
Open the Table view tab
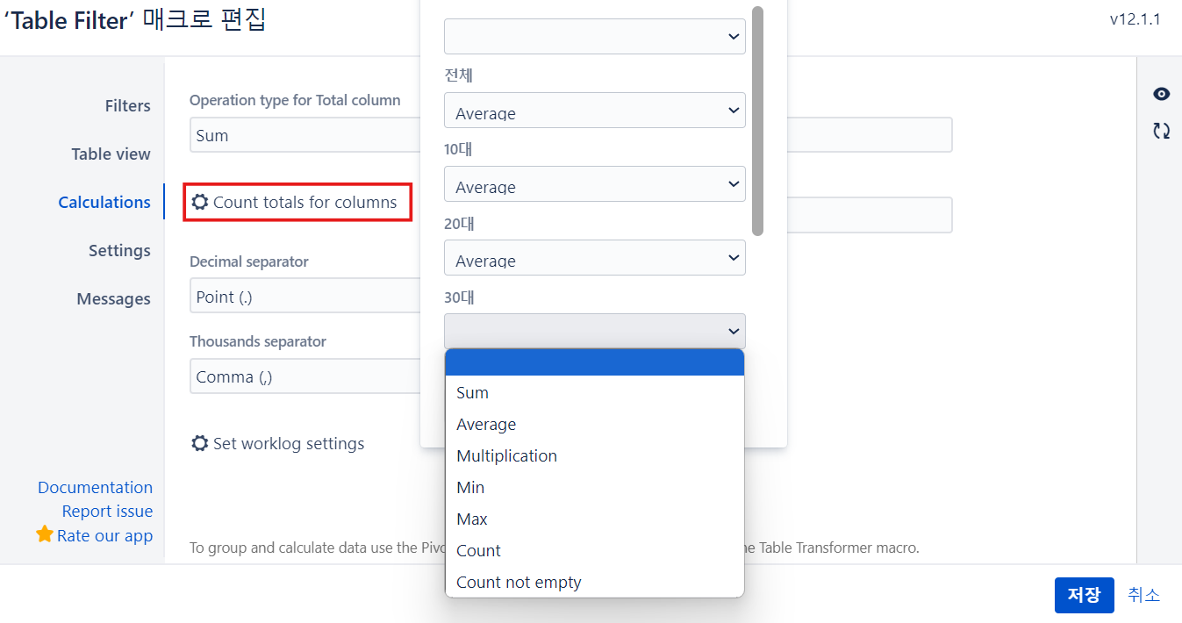click(x=111, y=154)
